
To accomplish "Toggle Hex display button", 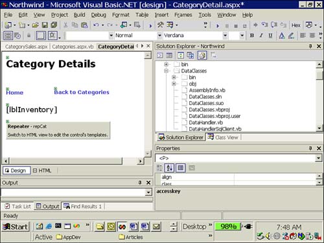I will point(295,25).
